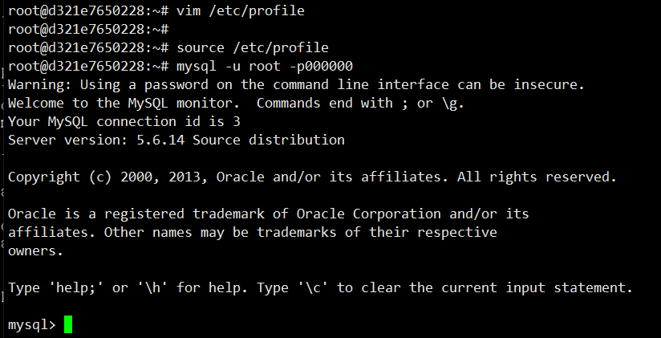This screenshot has height=338, width=661.
Task: Click the "mysql -u root -p000000" command
Action: tap(265, 67)
